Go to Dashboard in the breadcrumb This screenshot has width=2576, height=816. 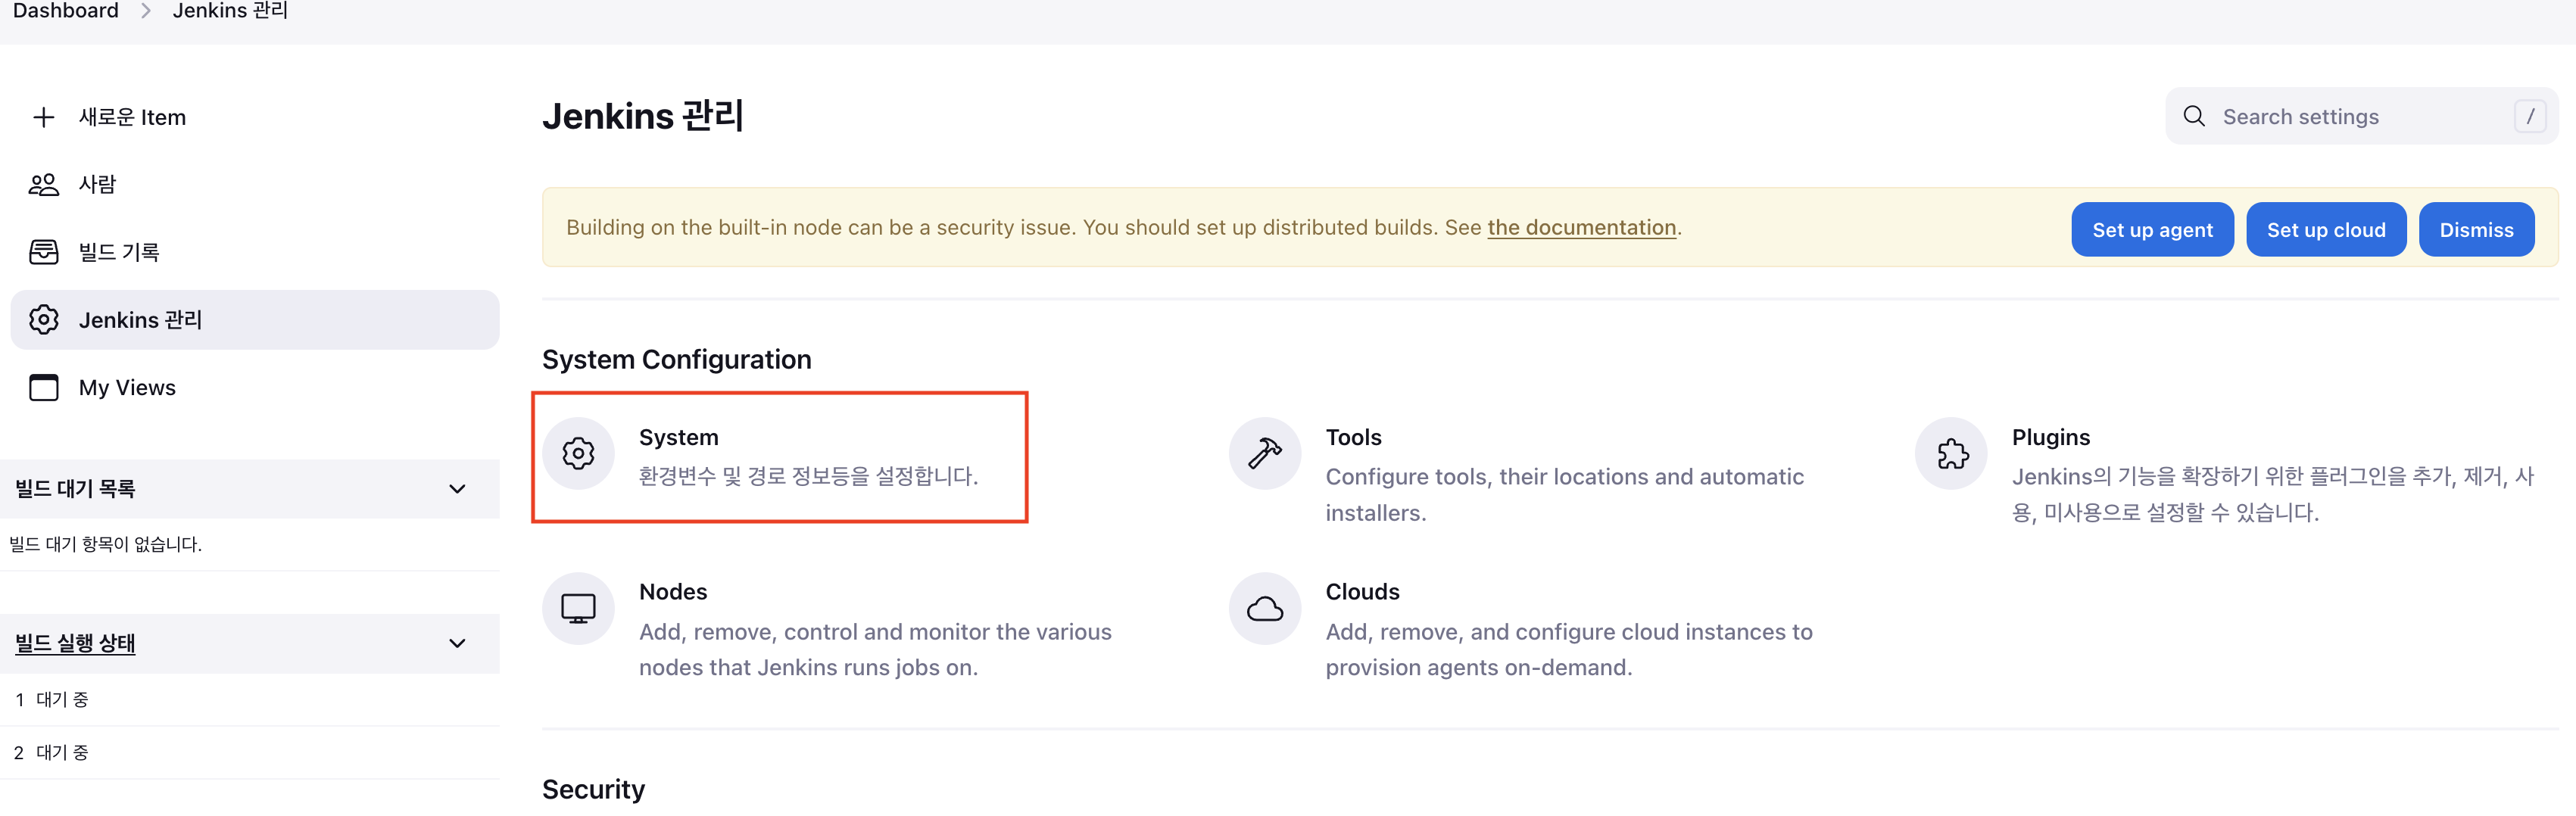click(x=66, y=11)
